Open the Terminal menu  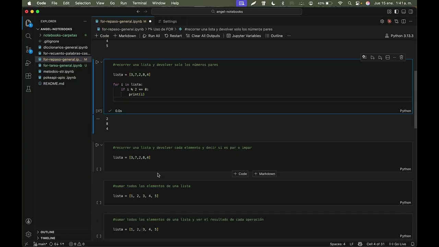139,3
